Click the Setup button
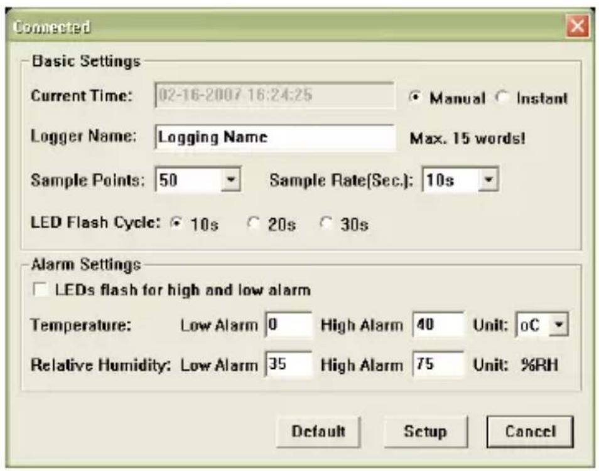The height and width of the screenshot is (471, 599). (x=426, y=431)
